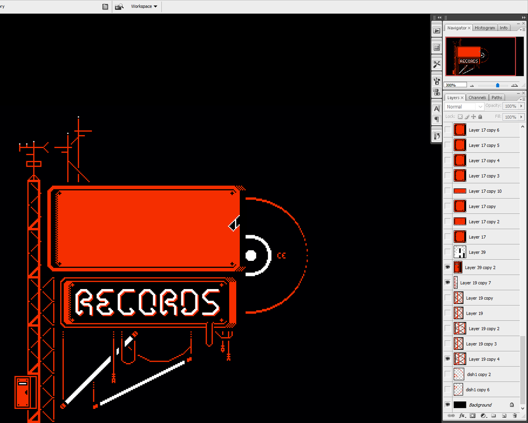Click the Background layer lock icon

coord(512,404)
